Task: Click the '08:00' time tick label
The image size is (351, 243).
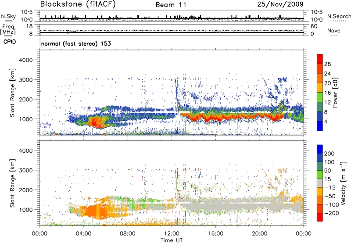Action: pyautogui.click(x=128, y=234)
